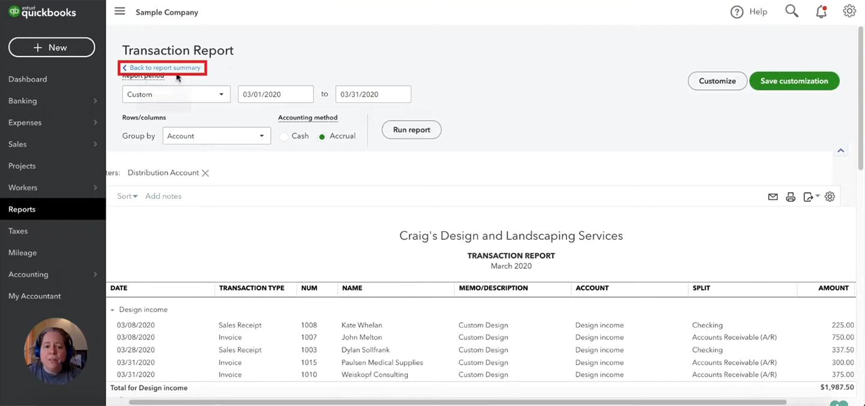Screen dimensions: 865x406
Task: Click the NAME column header
Action: pyautogui.click(x=352, y=288)
